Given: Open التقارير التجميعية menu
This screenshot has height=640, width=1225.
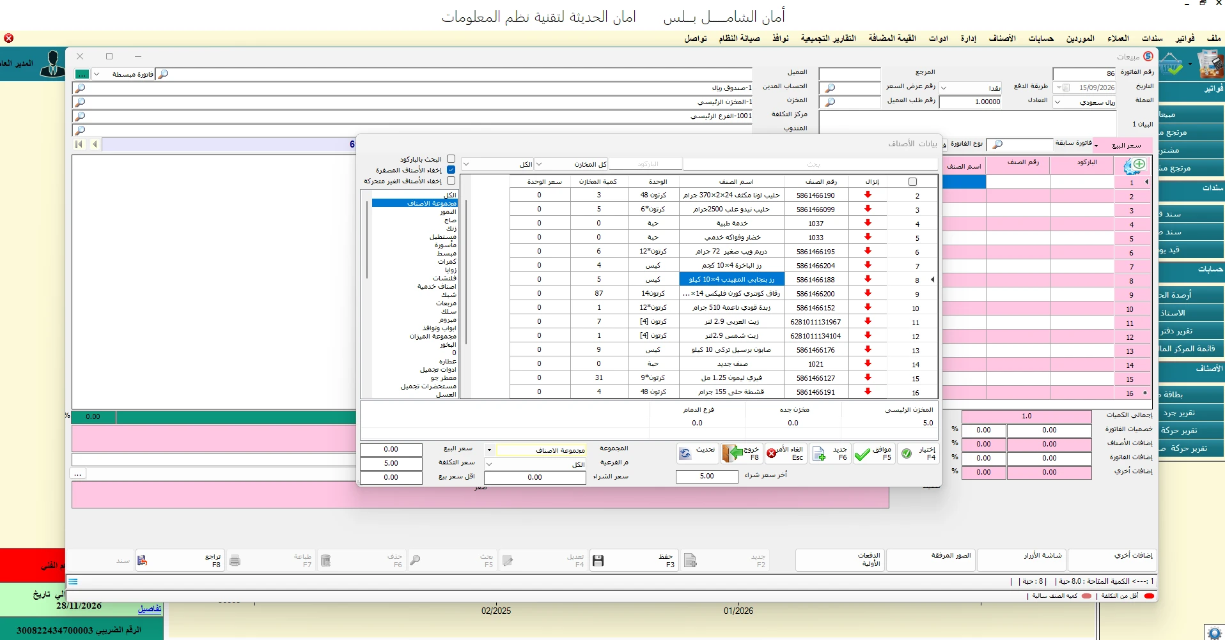Looking at the screenshot, I should coord(828,38).
